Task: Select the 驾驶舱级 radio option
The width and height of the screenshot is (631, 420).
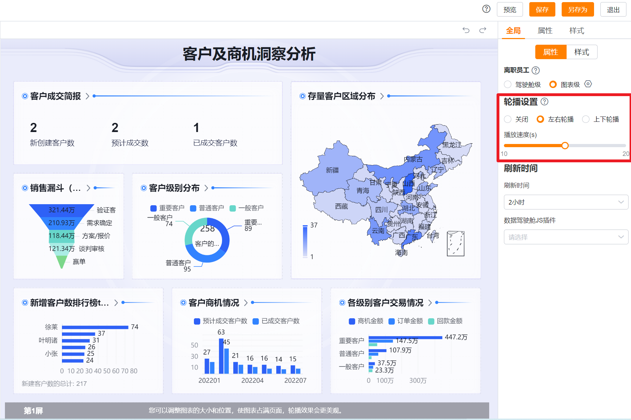Action: coord(508,84)
